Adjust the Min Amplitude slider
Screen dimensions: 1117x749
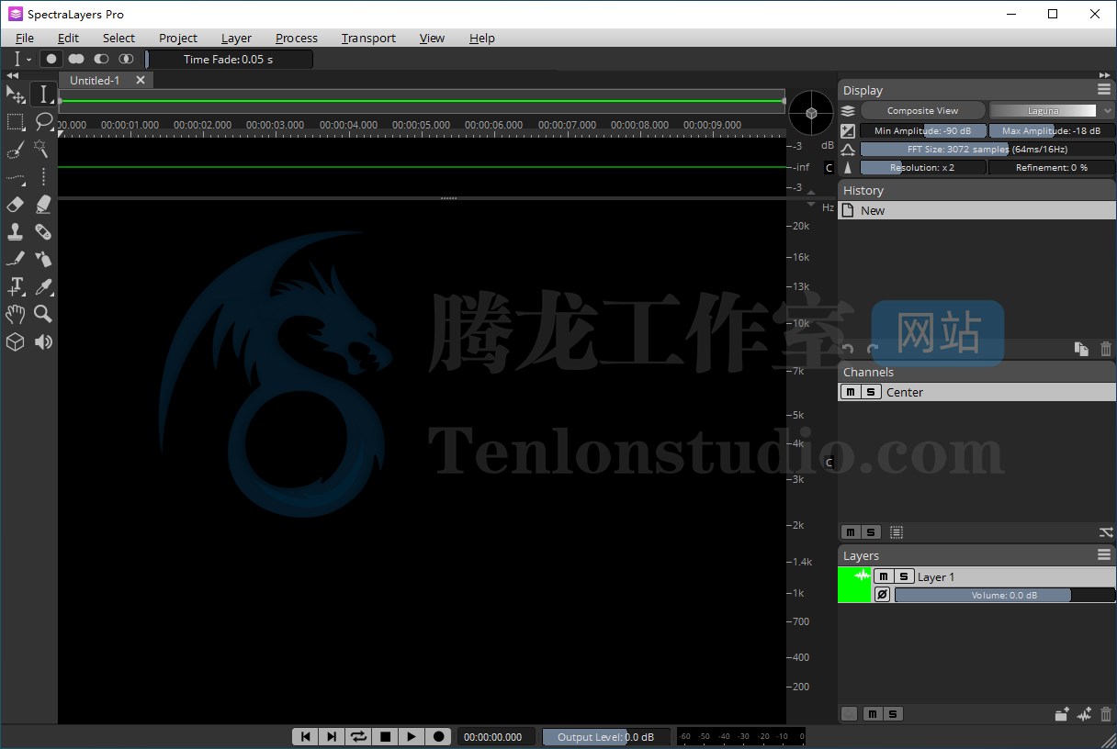point(922,130)
